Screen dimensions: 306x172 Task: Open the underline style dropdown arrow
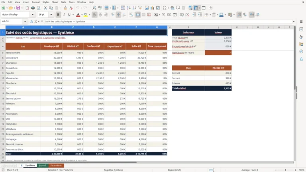(73, 15)
